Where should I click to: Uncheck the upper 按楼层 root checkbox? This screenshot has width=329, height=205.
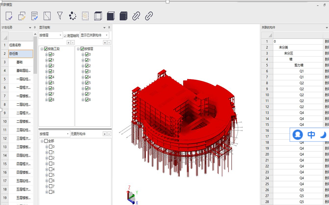(82, 49)
